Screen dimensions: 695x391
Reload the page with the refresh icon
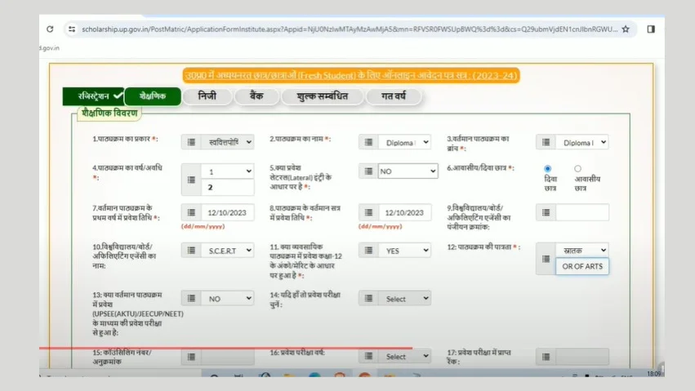tap(50, 29)
